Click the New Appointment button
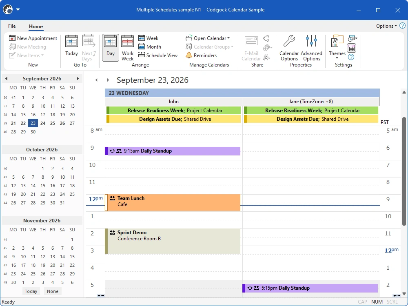Viewport: 408px width, 306px height. [x=33, y=38]
